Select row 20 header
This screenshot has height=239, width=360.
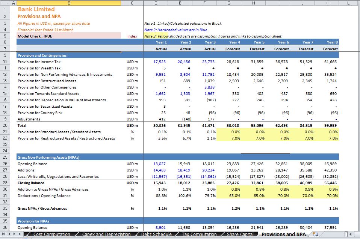5,125
